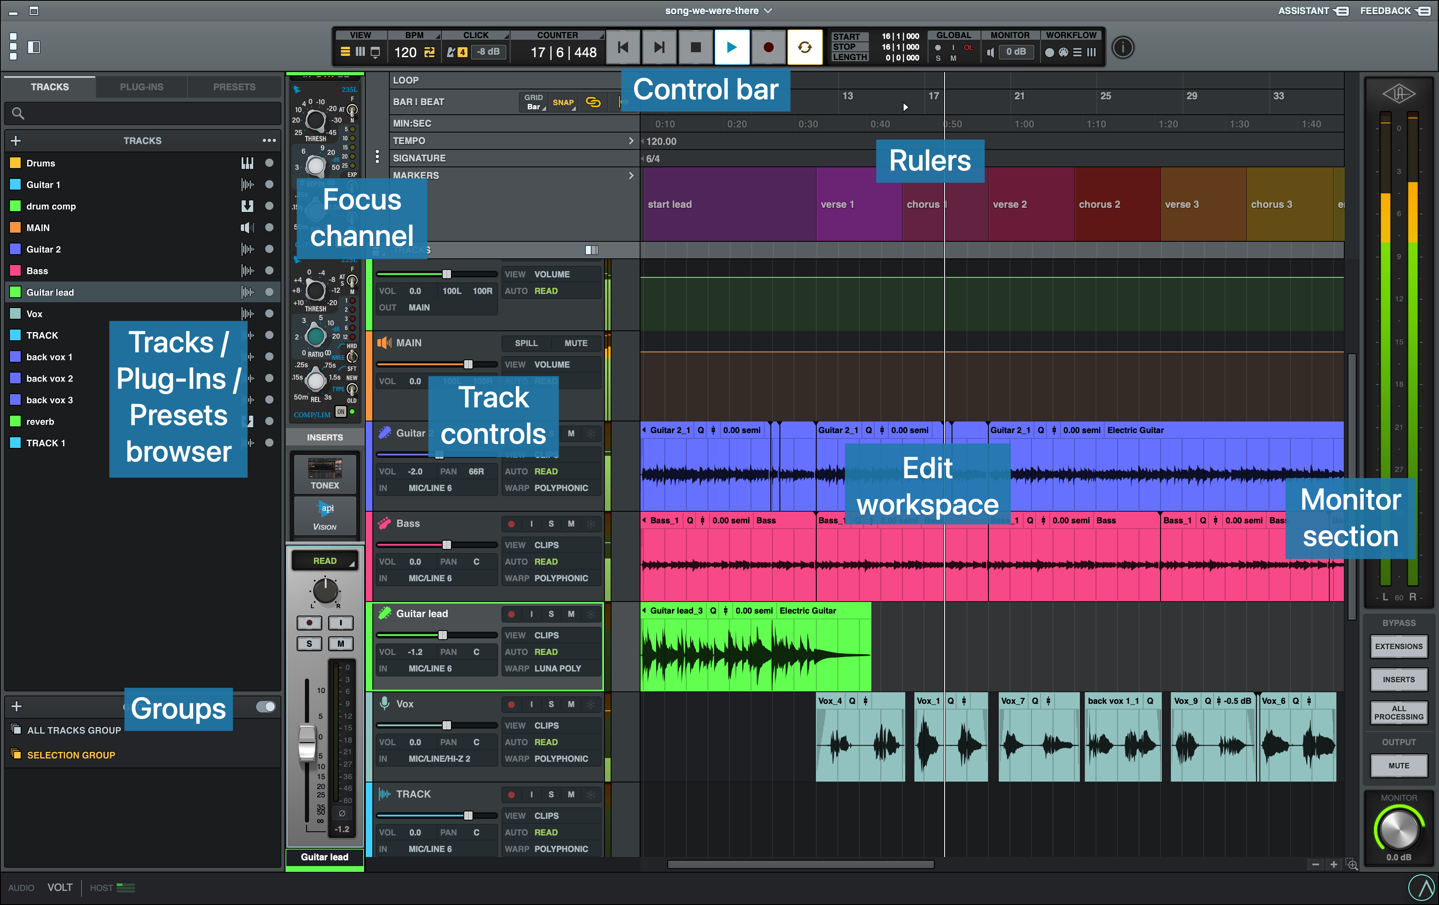This screenshot has height=905, width=1439.
Task: Click the TONEX insert plug-in
Action: pyautogui.click(x=324, y=473)
